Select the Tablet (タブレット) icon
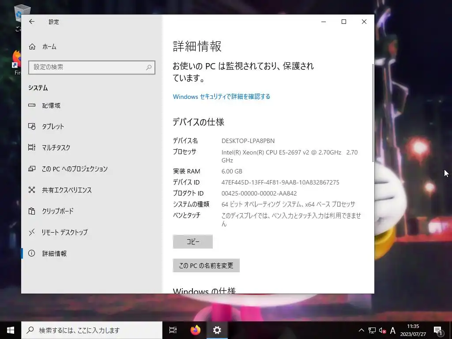 click(32, 126)
